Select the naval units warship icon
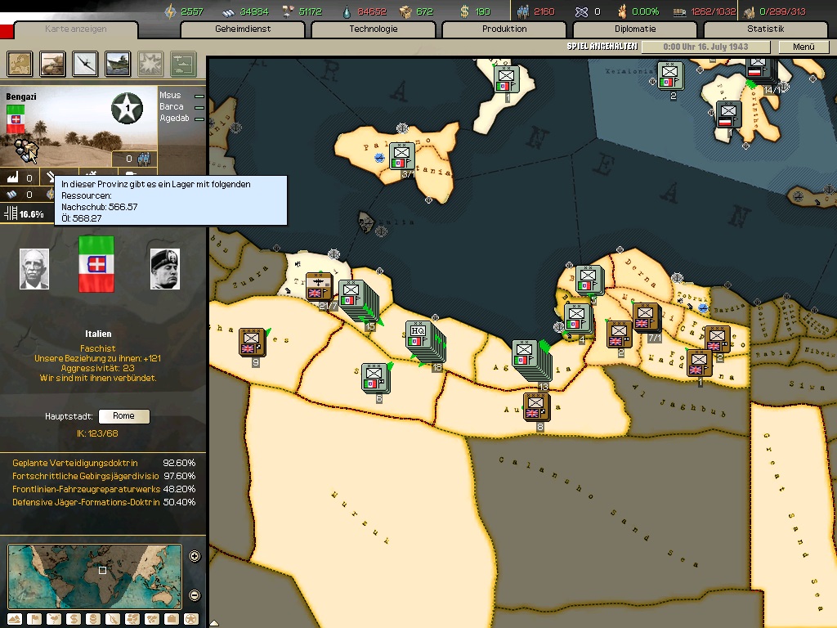The height and width of the screenshot is (628, 837). (x=118, y=64)
